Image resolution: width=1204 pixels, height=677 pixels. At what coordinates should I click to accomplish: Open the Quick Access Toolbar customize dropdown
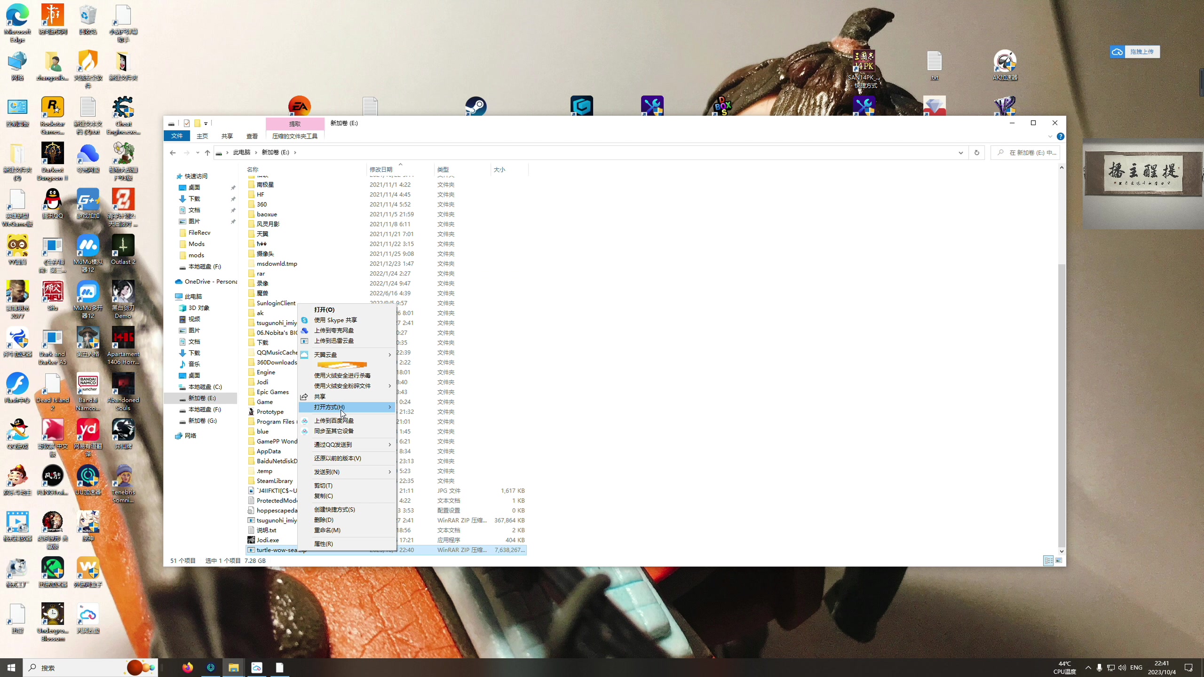point(206,124)
